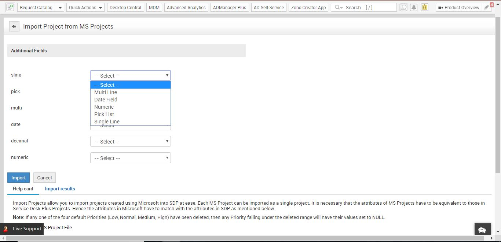The width and height of the screenshot is (501, 242).
Task: Click the Import button
Action: point(18,178)
